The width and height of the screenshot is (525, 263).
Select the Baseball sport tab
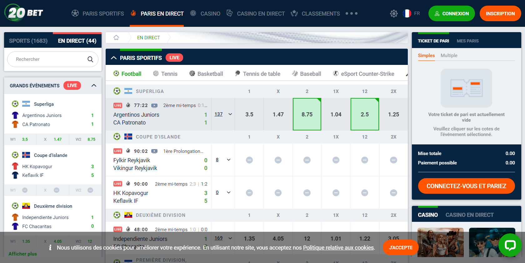[x=307, y=74]
